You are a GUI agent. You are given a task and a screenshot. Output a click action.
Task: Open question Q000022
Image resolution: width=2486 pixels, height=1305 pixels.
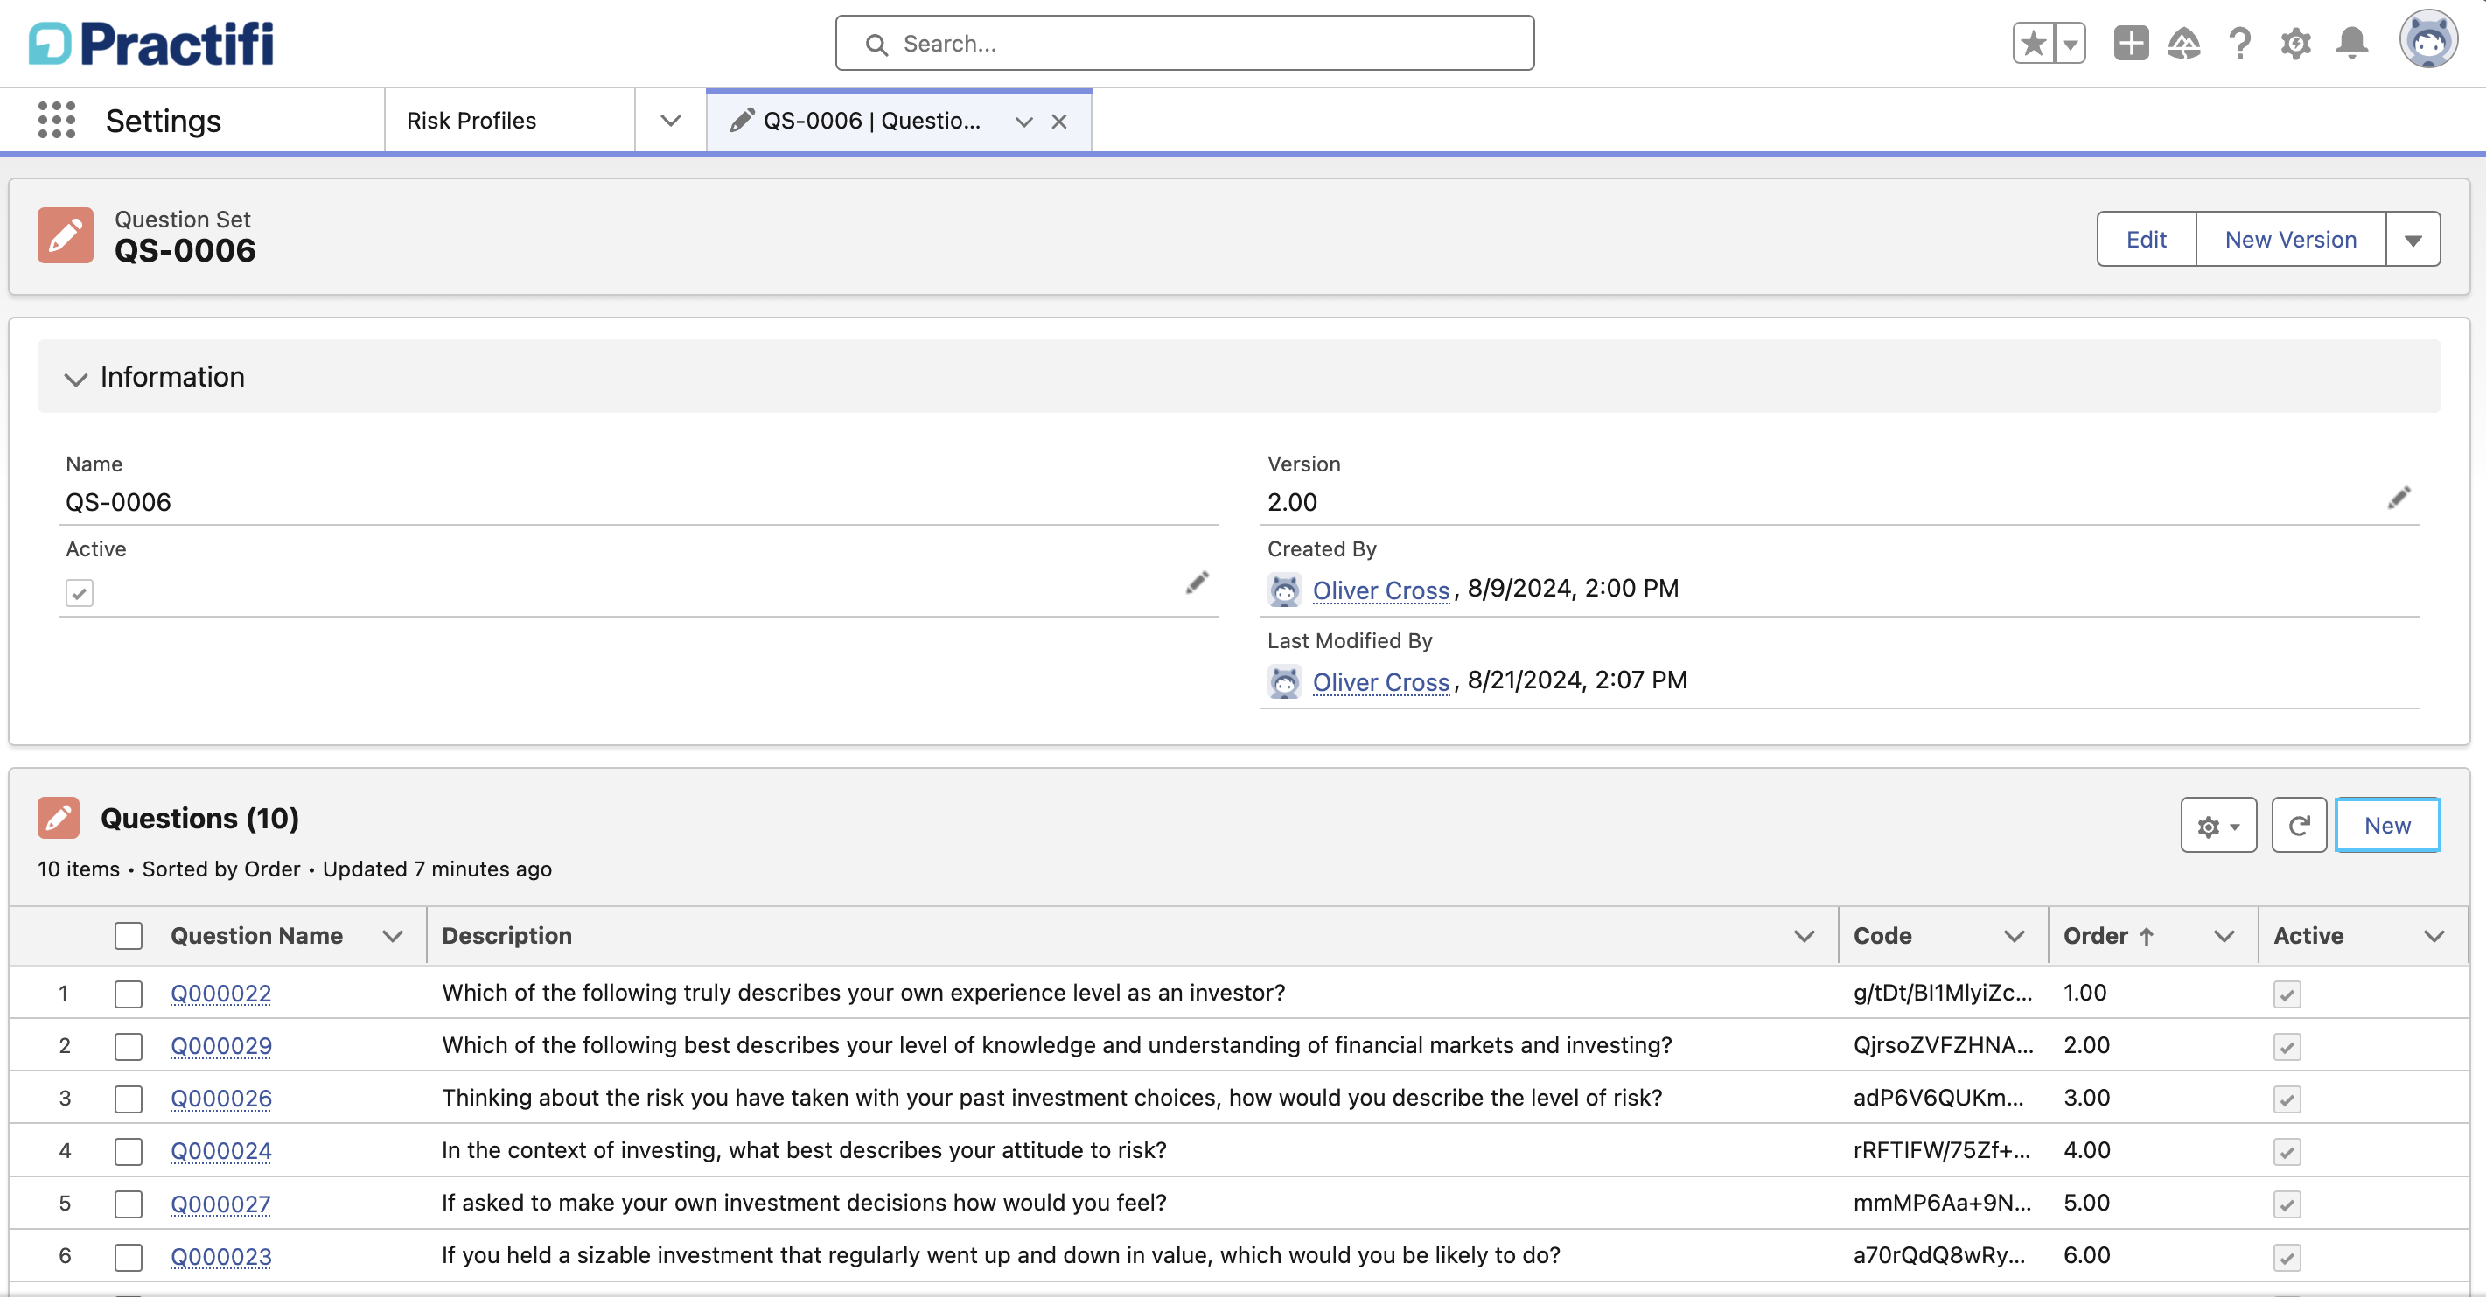[221, 994]
